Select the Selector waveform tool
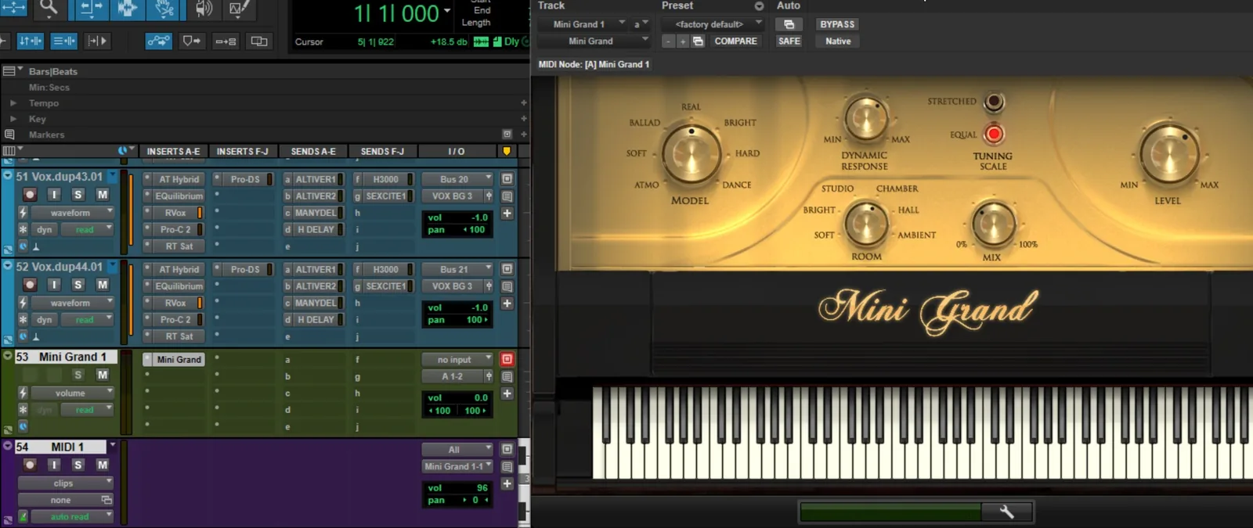The image size is (1253, 528). [126, 9]
